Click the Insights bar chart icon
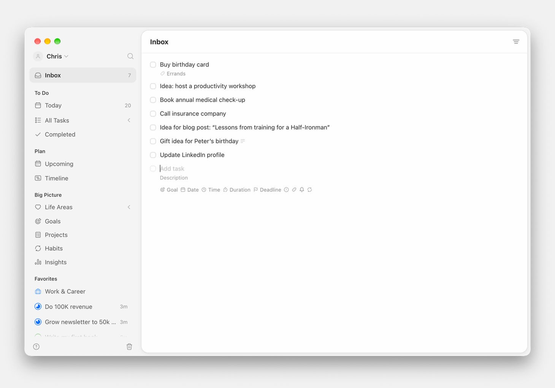Screen dimensions: 555x388 [x=38, y=262]
